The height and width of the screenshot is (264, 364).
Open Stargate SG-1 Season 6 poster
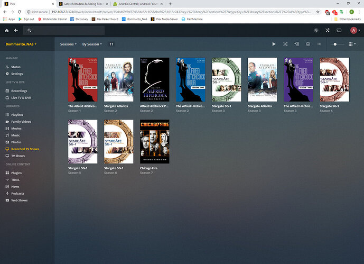pyautogui.click(x=119, y=142)
